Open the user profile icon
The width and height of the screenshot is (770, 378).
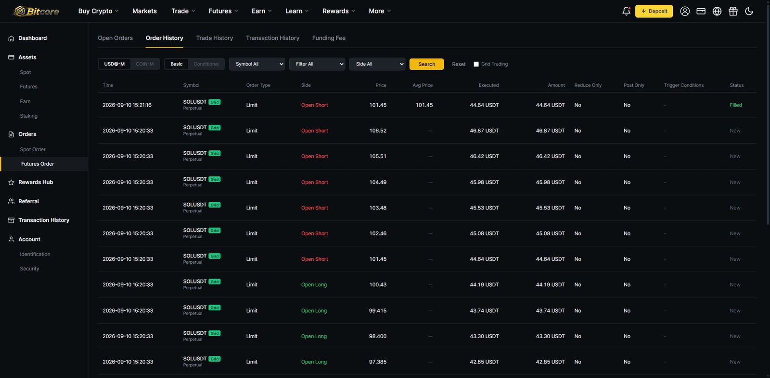coord(685,11)
